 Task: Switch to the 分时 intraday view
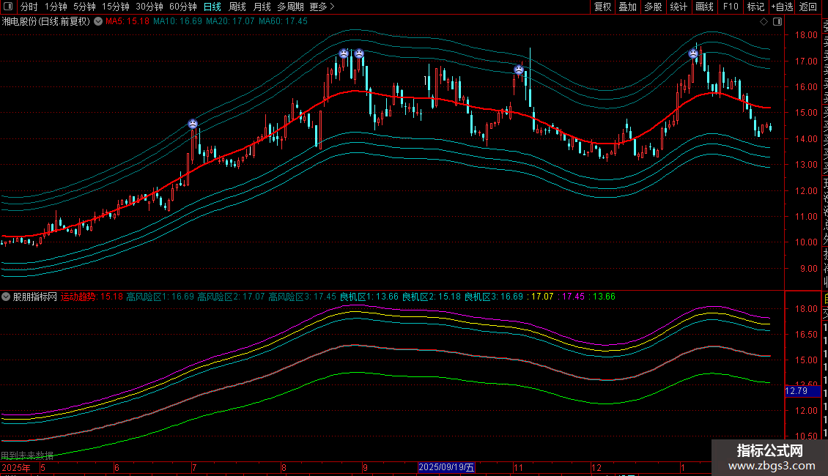[x=29, y=7]
